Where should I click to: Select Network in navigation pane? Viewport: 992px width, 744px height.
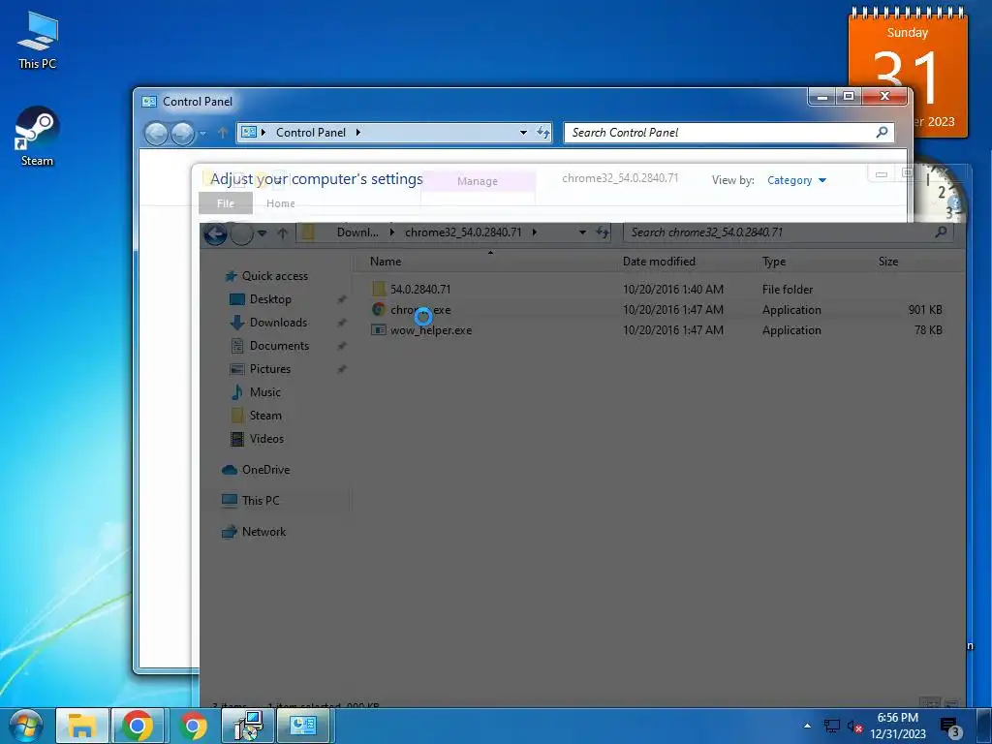[x=263, y=532]
